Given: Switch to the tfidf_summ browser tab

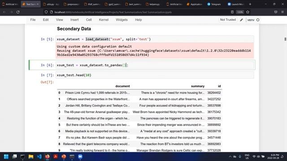Looking at the screenshot, I should click(92, 4).
